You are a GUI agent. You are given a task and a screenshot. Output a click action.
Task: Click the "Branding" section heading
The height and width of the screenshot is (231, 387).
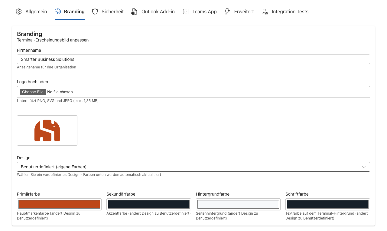click(30, 34)
